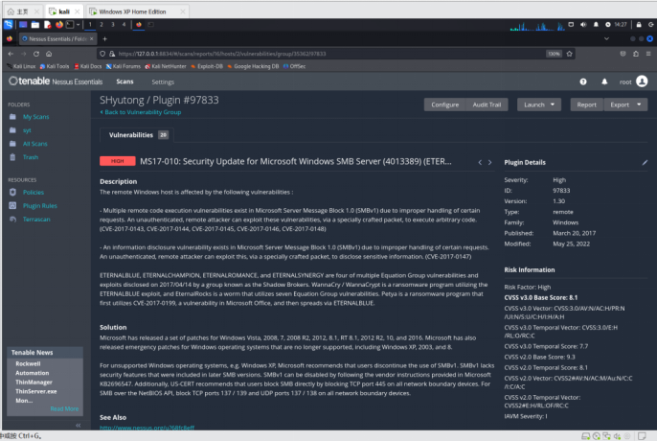
Task: Bookmark this page with the star icon
Action: point(570,54)
